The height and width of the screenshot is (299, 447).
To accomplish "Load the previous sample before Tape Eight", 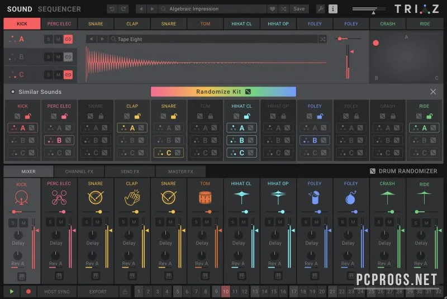I will point(91,39).
